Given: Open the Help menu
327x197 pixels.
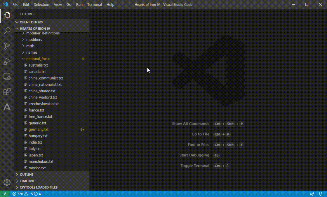Looking at the screenshot, I should pyautogui.click(x=110, y=4).
